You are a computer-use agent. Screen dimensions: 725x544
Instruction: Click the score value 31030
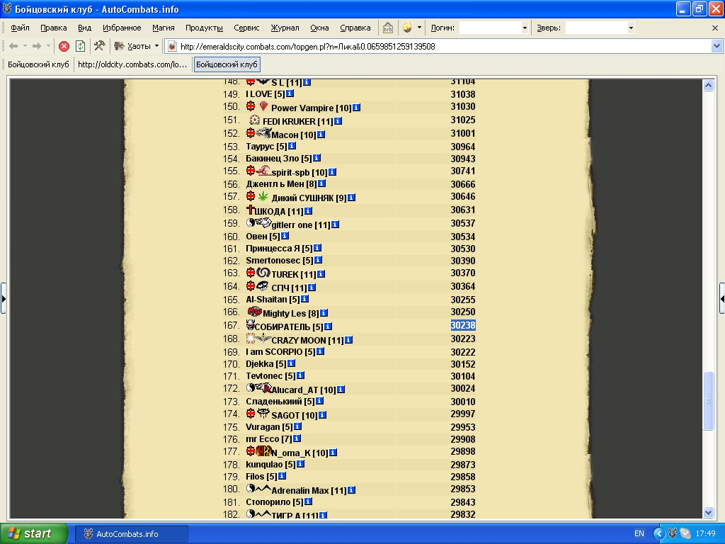pos(463,106)
